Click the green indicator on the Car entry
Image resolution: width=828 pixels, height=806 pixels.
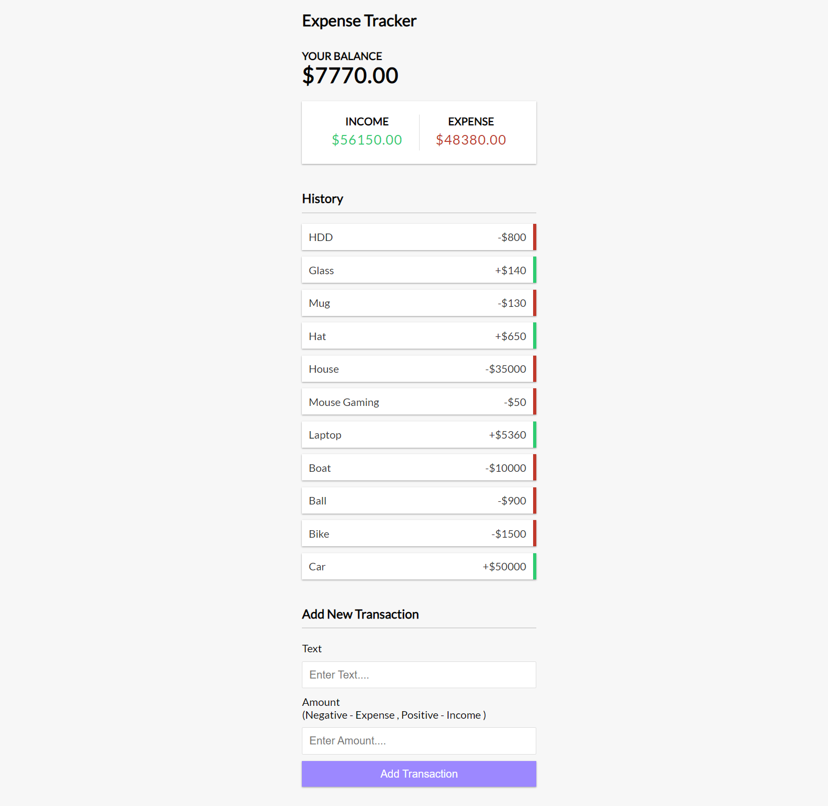pyautogui.click(x=535, y=566)
